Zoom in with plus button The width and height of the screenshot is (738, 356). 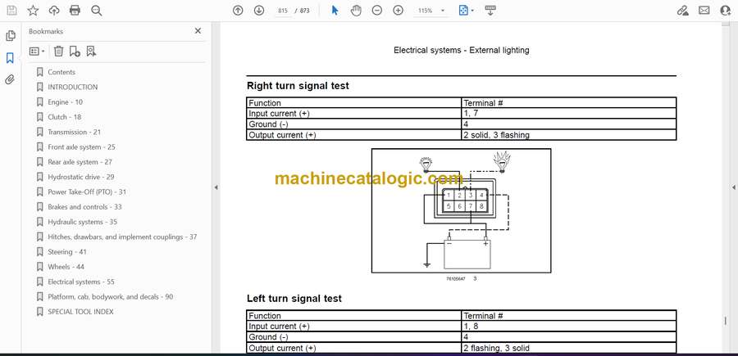pos(399,11)
